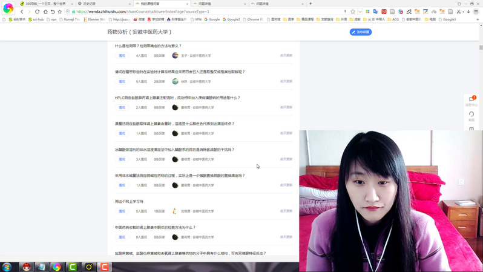Click 王子 user avatar on first question

(x=175, y=55)
